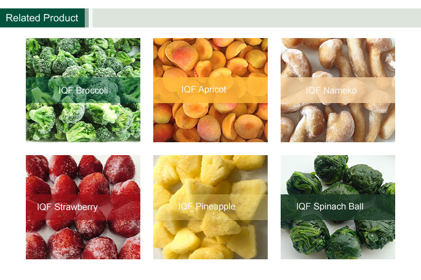
Task: Select the red banner over strawberries
Action: point(83,207)
